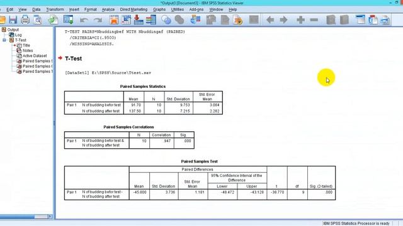
Task: Click the overlapping blue circles toolbar icon
Action: click(x=166, y=19)
